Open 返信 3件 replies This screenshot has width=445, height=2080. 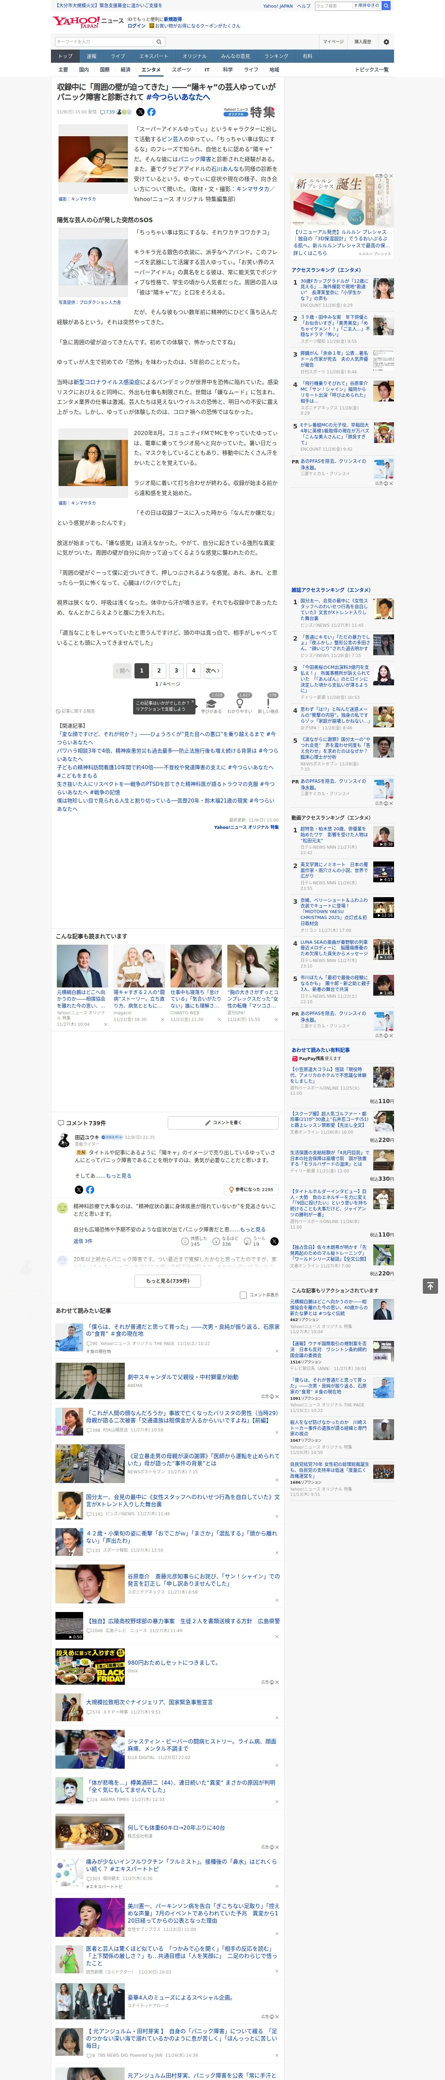[x=83, y=1241]
